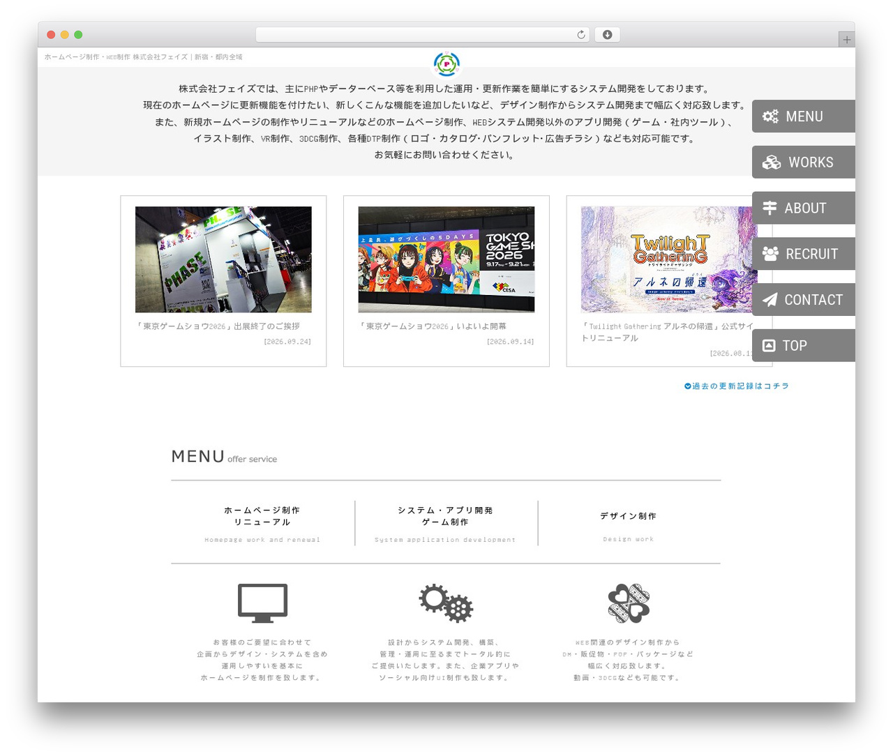Click the 'System application development' subtitle
This screenshot has width=893, height=756.
pos(445,540)
